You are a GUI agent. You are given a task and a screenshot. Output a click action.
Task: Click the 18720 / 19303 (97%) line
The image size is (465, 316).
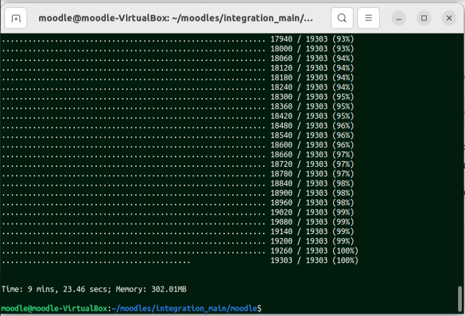(x=178, y=164)
